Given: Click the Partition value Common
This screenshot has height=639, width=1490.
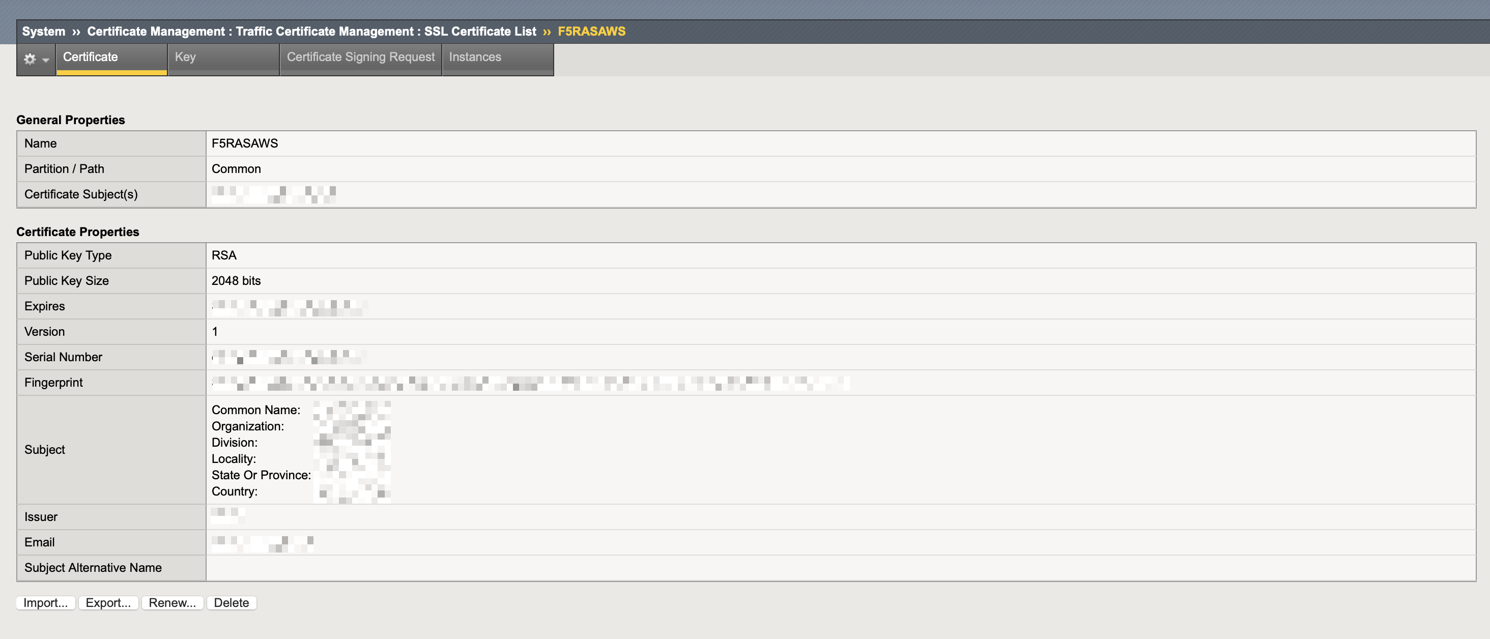Looking at the screenshot, I should (x=236, y=169).
